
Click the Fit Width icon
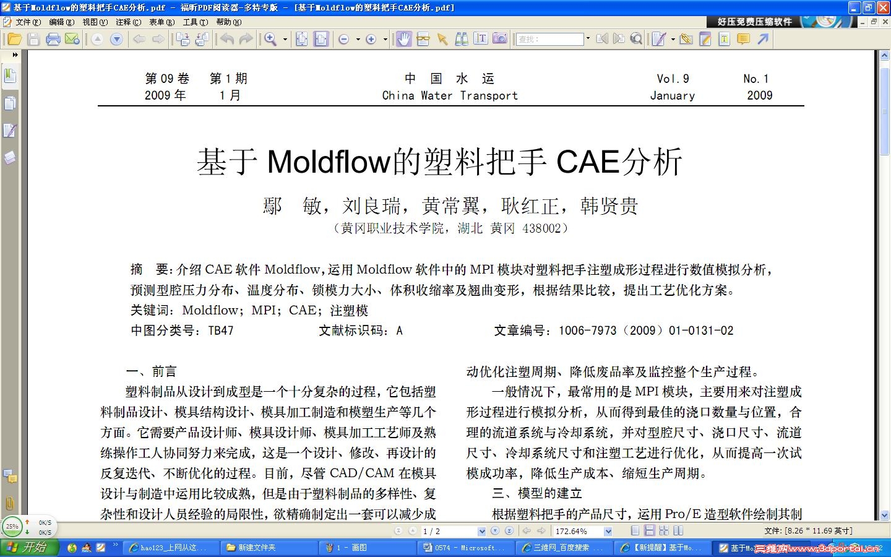coord(321,39)
